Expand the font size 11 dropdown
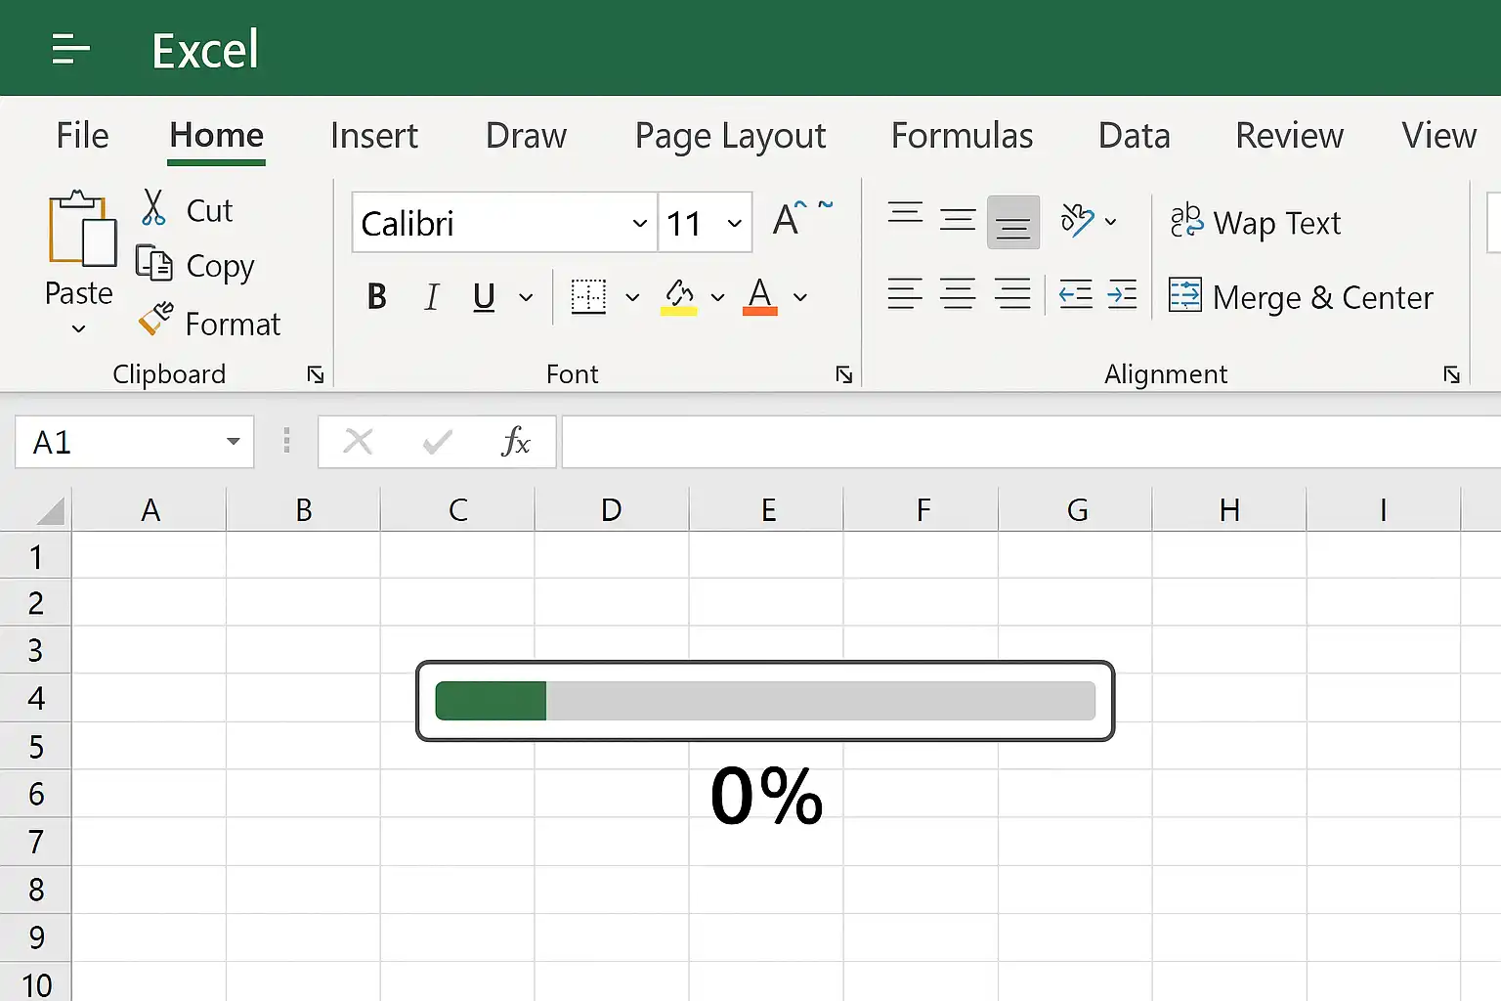The height and width of the screenshot is (1001, 1501). click(x=734, y=223)
